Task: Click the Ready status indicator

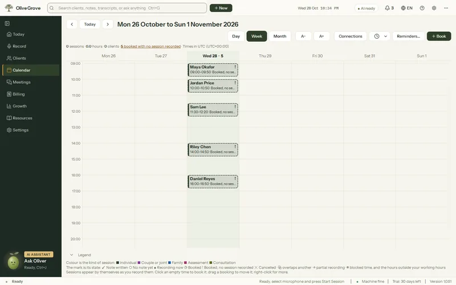Action: tap(15, 282)
